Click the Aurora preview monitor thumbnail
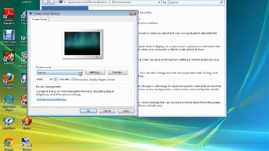 click(x=82, y=44)
